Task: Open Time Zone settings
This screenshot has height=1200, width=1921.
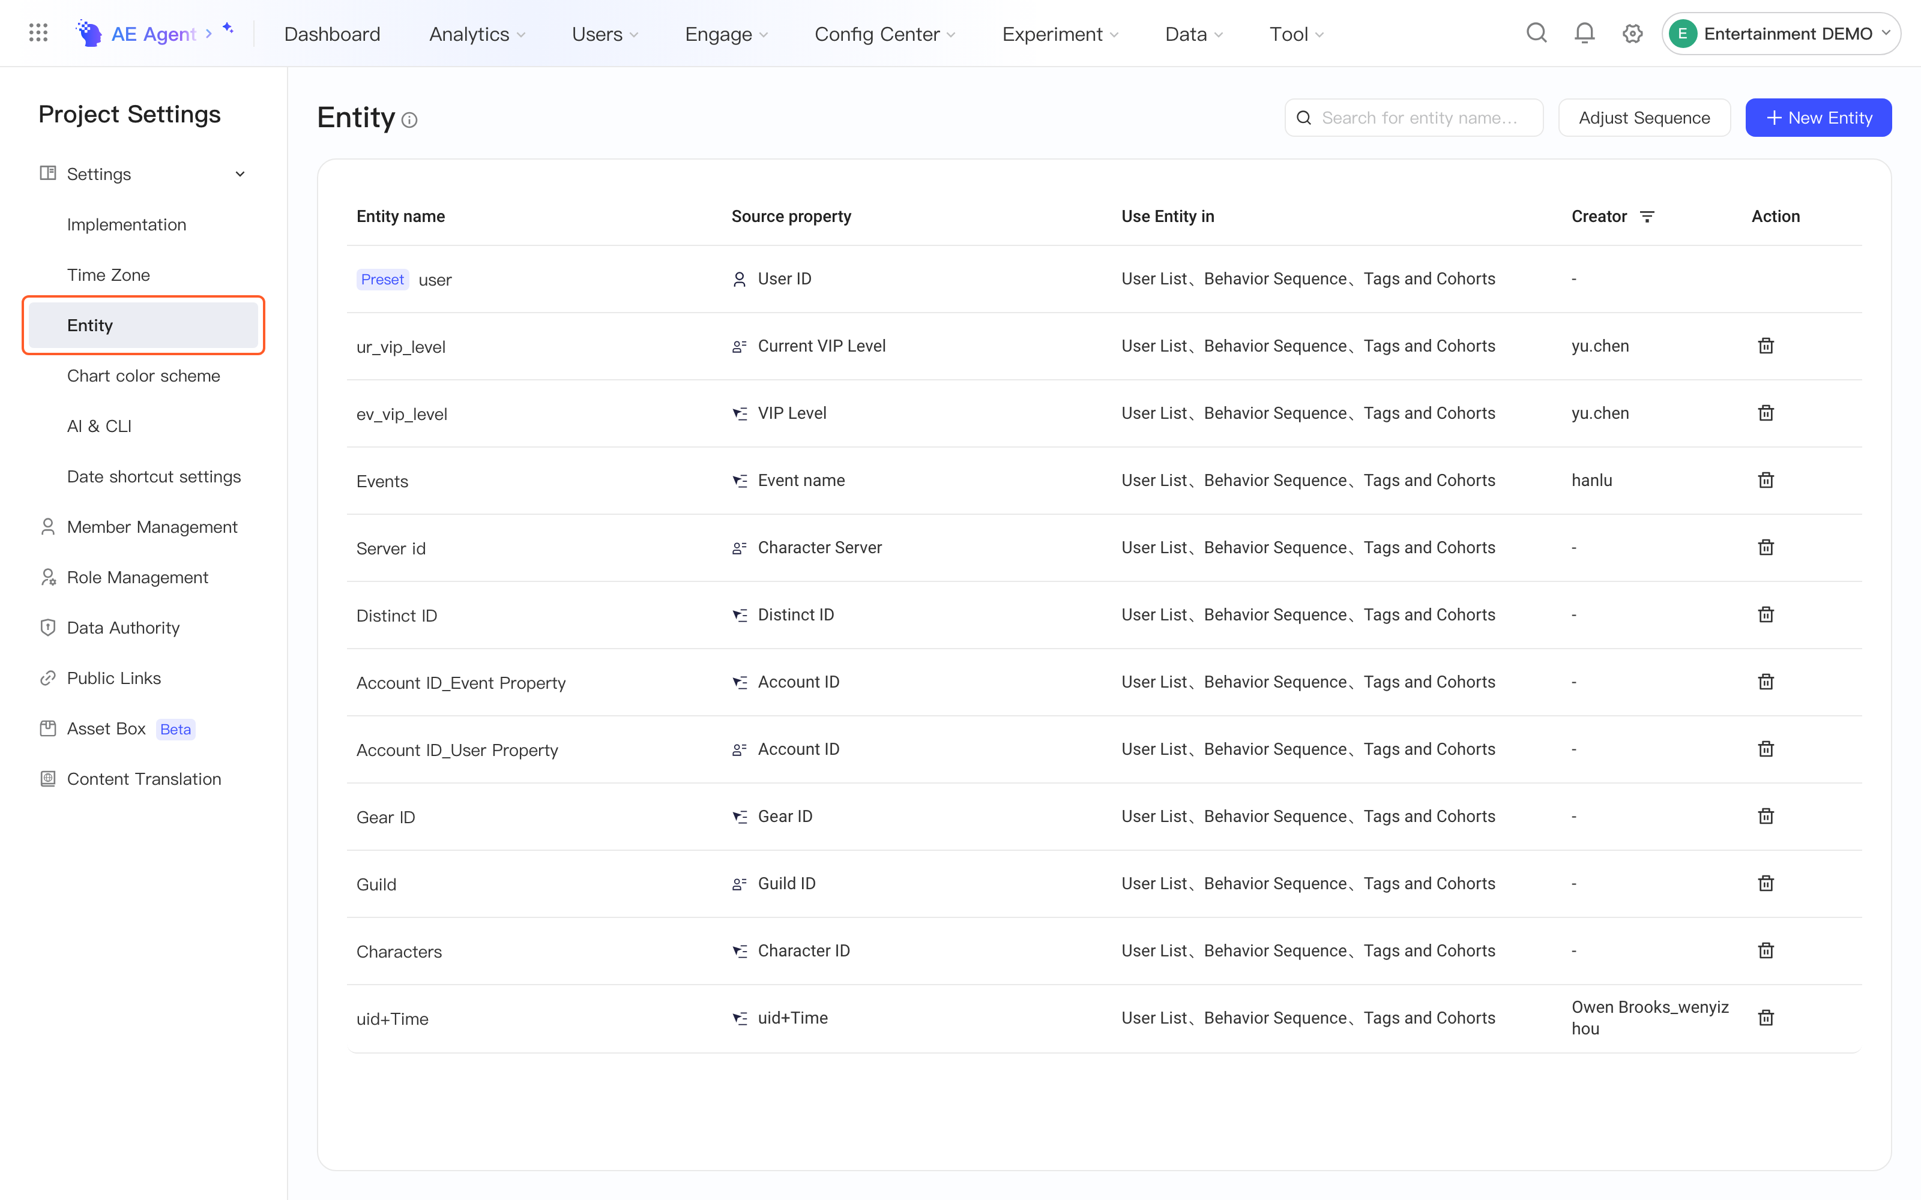Action: tap(109, 275)
